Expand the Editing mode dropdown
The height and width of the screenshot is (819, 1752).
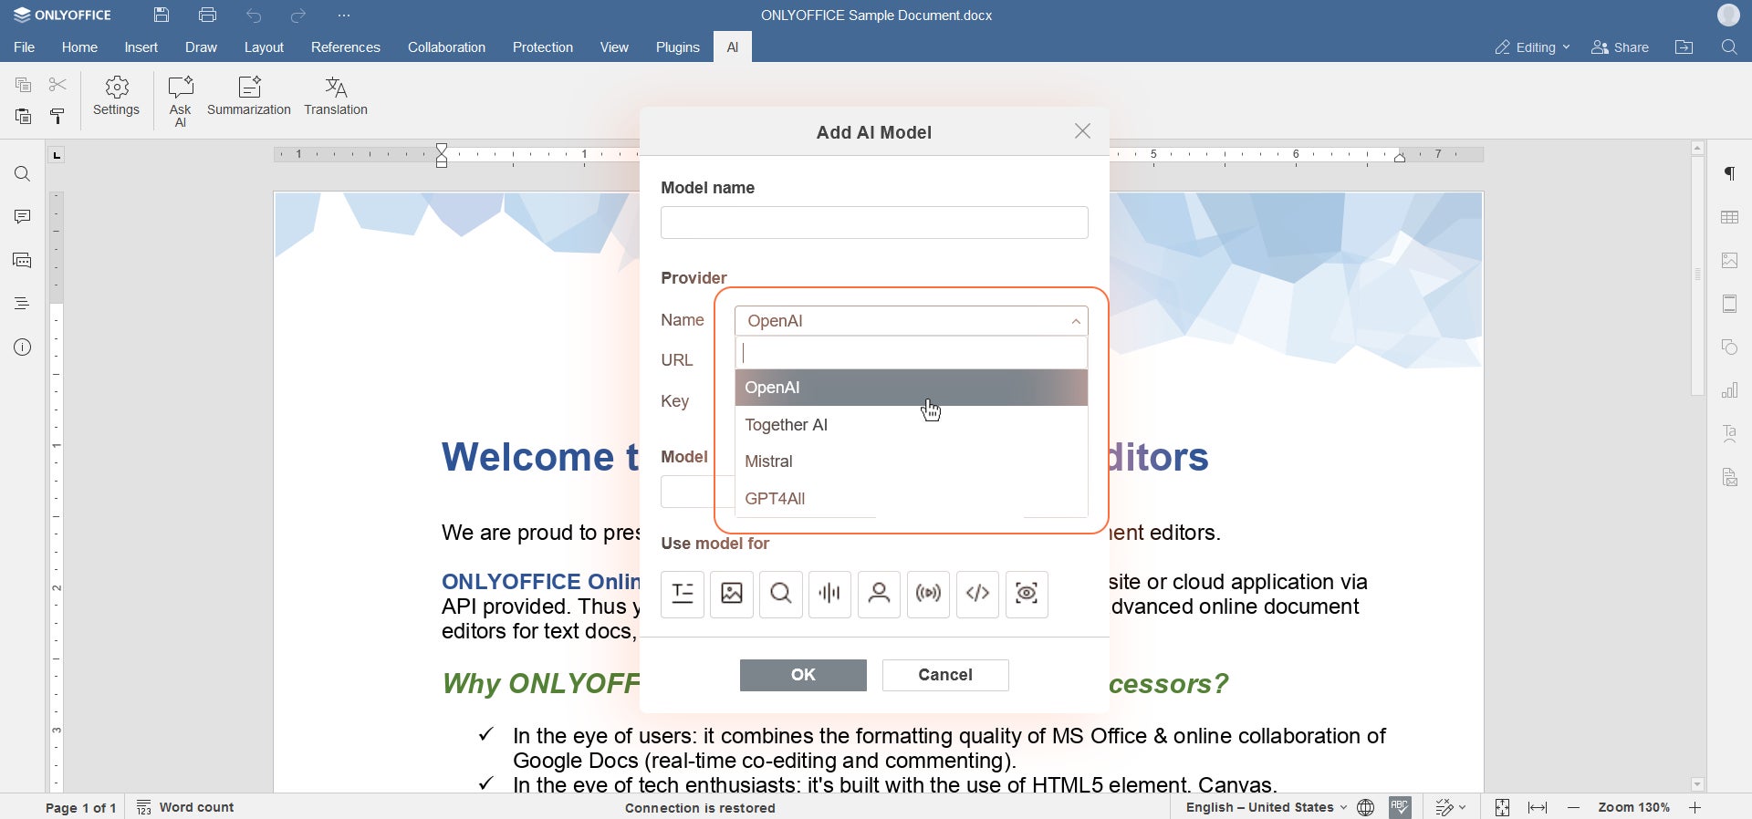click(x=1533, y=47)
